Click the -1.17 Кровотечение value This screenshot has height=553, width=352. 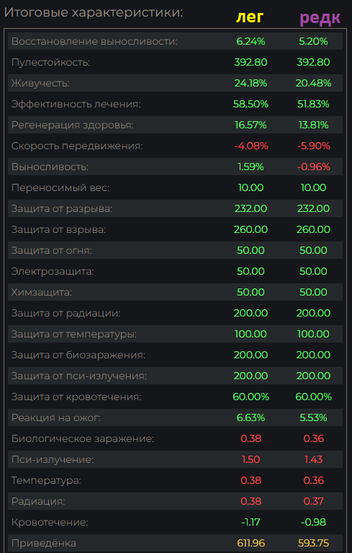[251, 522]
